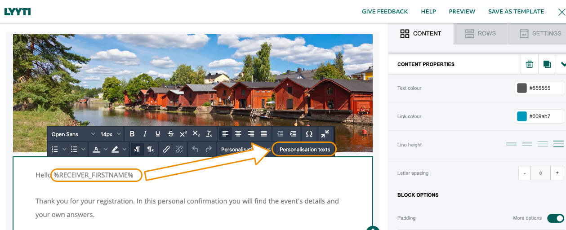This screenshot has width=566, height=230.
Task: Justify the text
Action: [x=264, y=134]
